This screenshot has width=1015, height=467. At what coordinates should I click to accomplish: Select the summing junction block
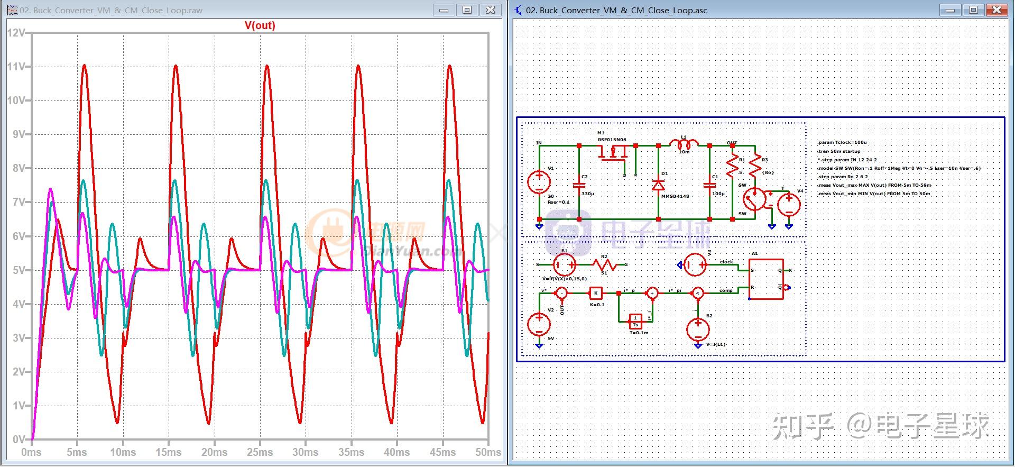[x=652, y=293]
